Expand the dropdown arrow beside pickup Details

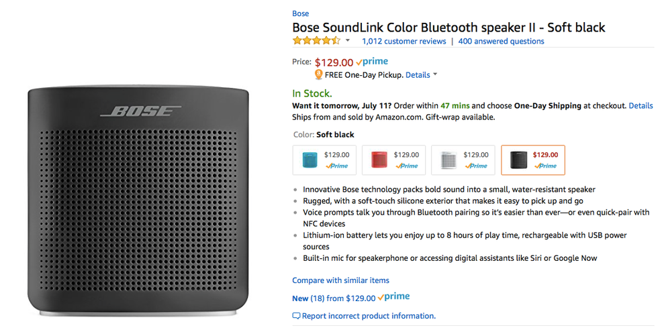pyautogui.click(x=435, y=74)
